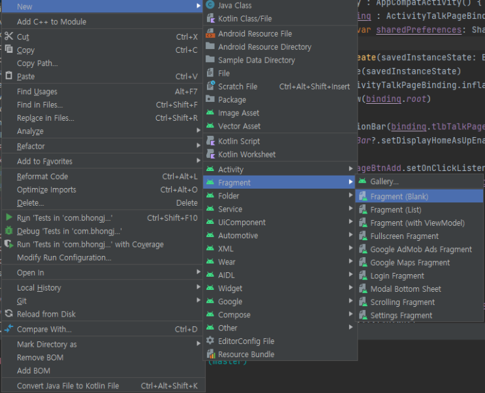The width and height of the screenshot is (485, 393).
Task: Open the Google submenu
Action: pos(279,302)
